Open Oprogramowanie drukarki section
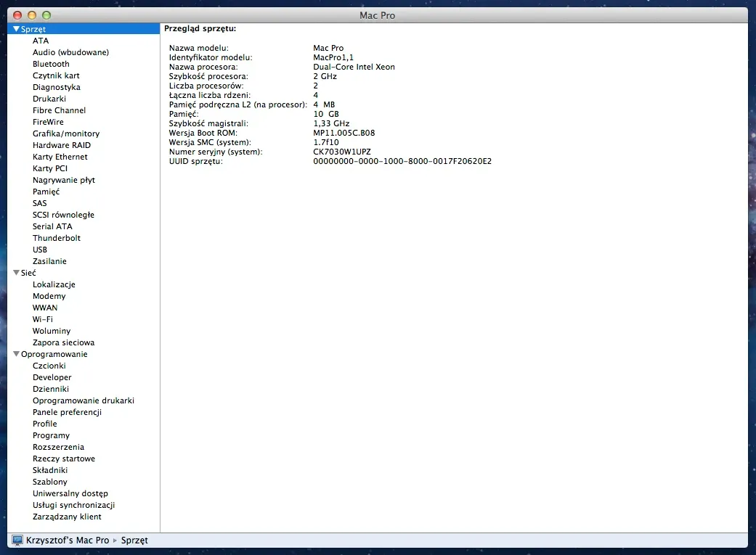Viewport: 756px width, 555px height. pos(83,400)
